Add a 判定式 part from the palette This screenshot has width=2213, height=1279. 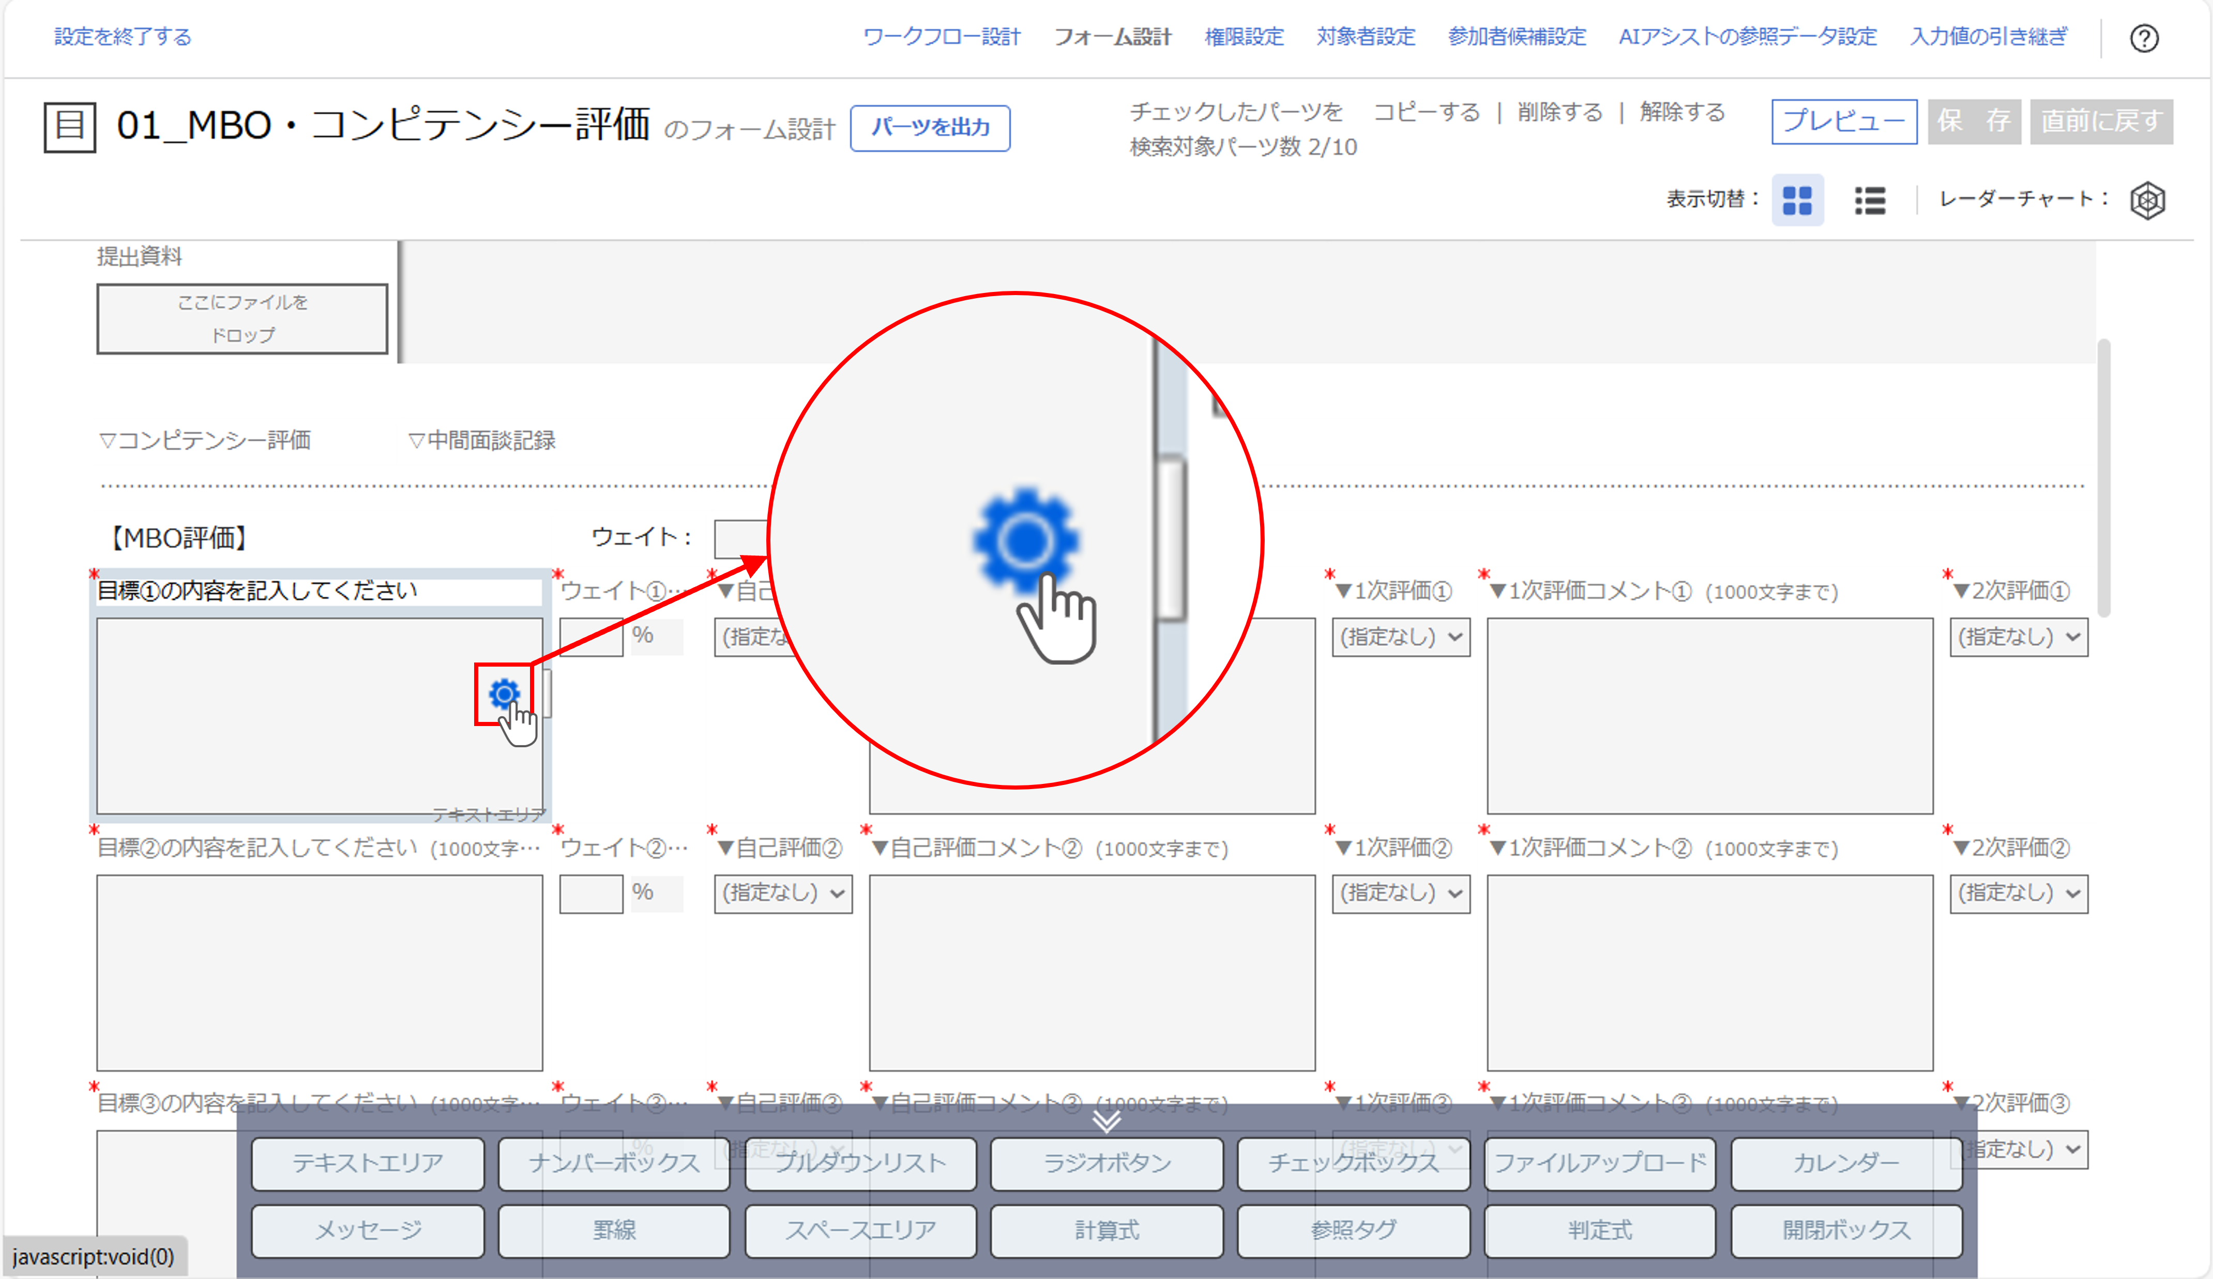1599,1230
